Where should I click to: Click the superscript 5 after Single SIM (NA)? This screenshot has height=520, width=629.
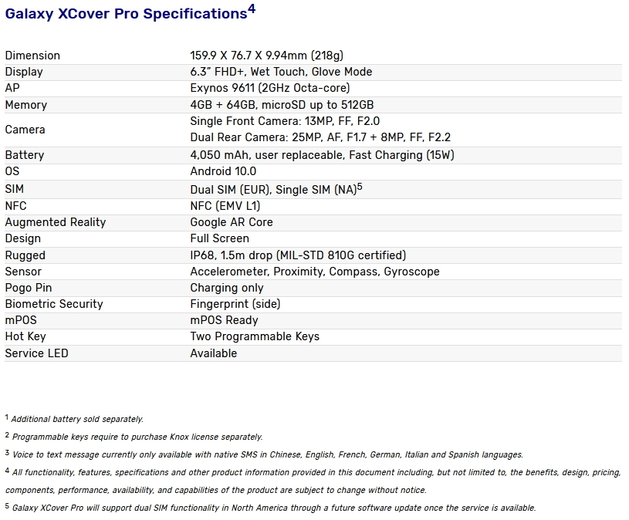360,187
